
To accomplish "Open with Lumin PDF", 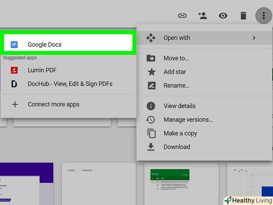I will coord(68,70).
